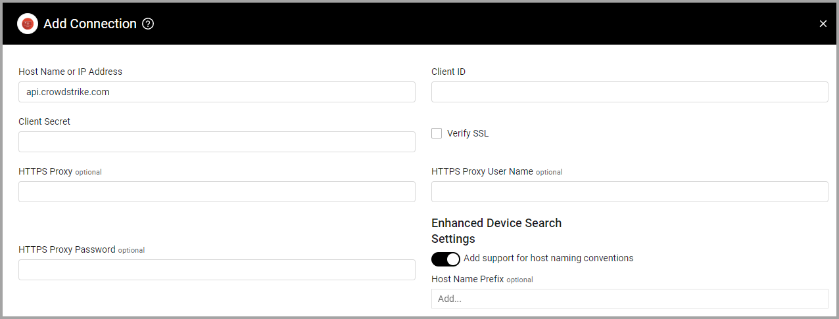Click the HTTPS Proxy User Name label

point(482,171)
